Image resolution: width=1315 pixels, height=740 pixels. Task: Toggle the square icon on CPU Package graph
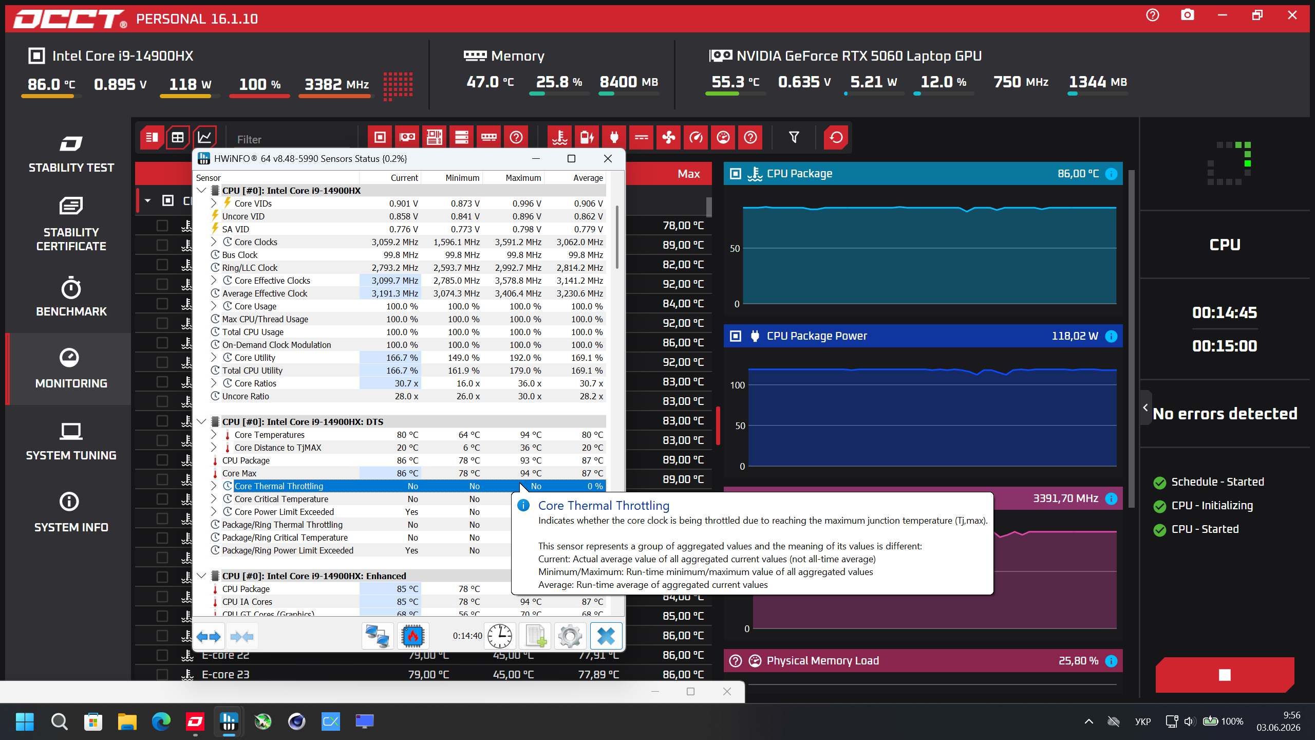pyautogui.click(x=736, y=174)
